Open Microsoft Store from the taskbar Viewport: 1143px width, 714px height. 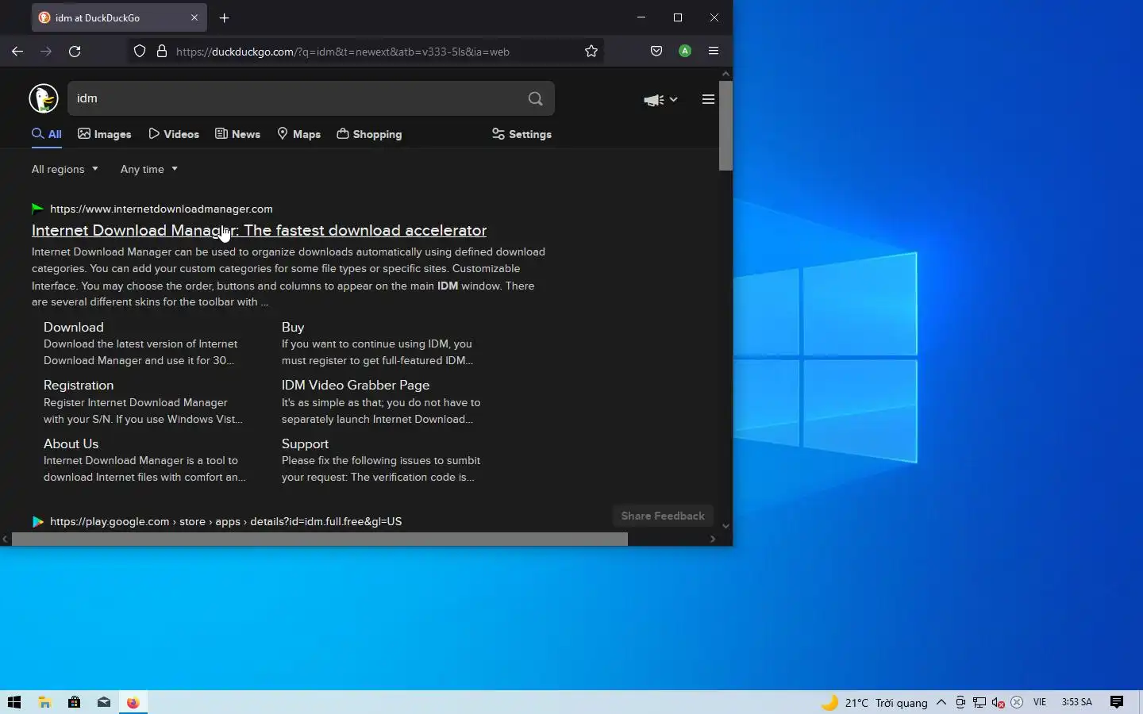74,702
